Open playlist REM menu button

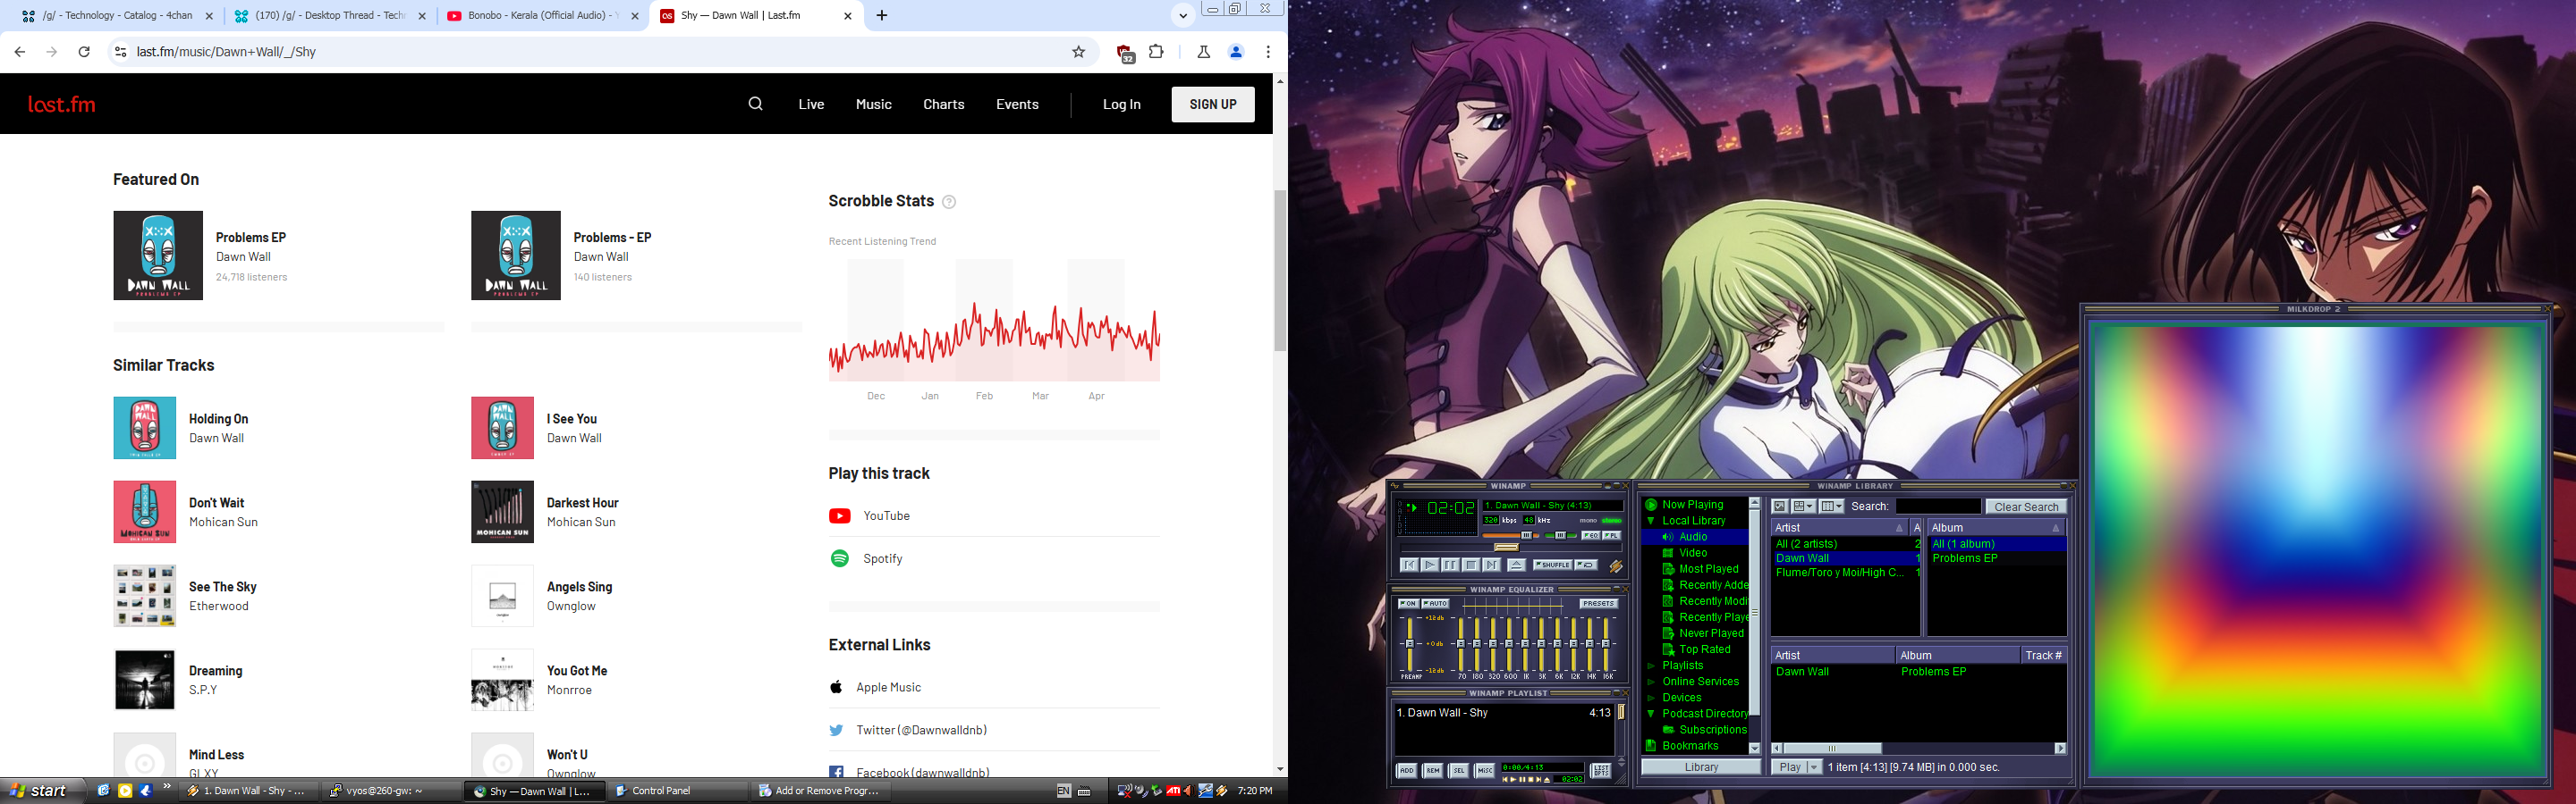[1433, 771]
